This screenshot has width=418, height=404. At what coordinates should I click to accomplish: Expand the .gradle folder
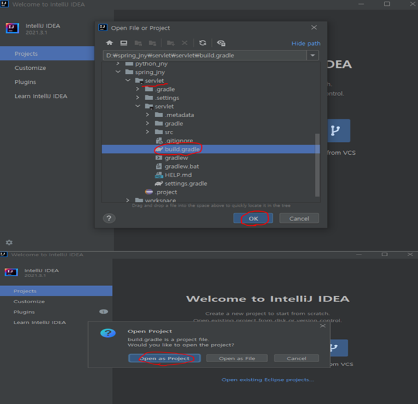coord(138,89)
